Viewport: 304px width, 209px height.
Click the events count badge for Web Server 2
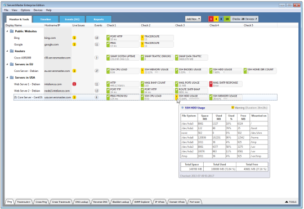pyautogui.click(x=97, y=90)
